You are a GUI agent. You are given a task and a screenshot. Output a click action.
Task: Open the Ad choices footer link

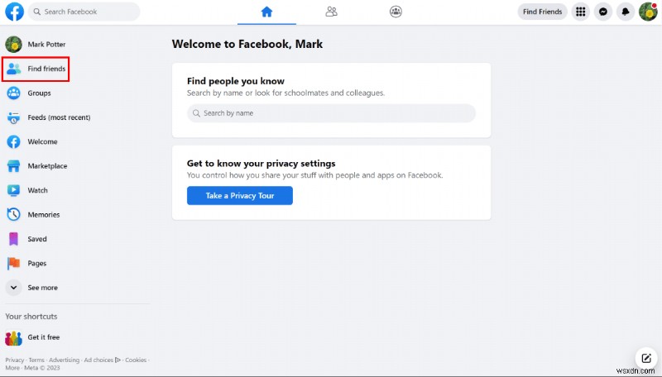point(102,360)
